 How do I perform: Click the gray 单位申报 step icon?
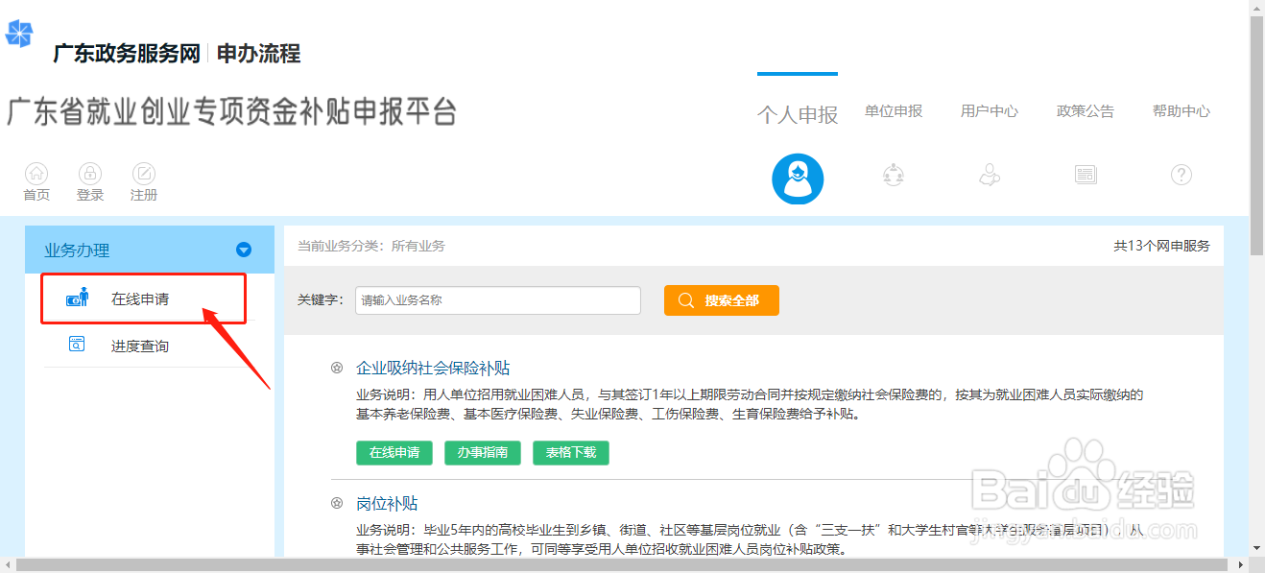tap(894, 175)
